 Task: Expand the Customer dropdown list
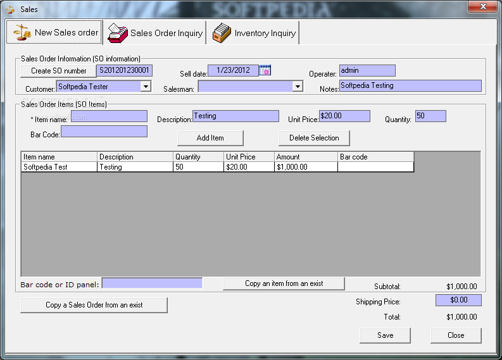(146, 87)
